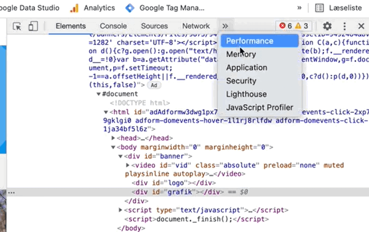This screenshot has height=232, width=369.
Task: Select the div id grafik row
Action: [188, 192]
